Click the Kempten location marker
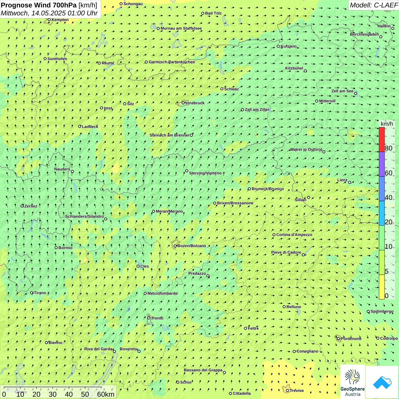Image resolution: width=399 pixels, height=399 pixels. tap(49, 20)
